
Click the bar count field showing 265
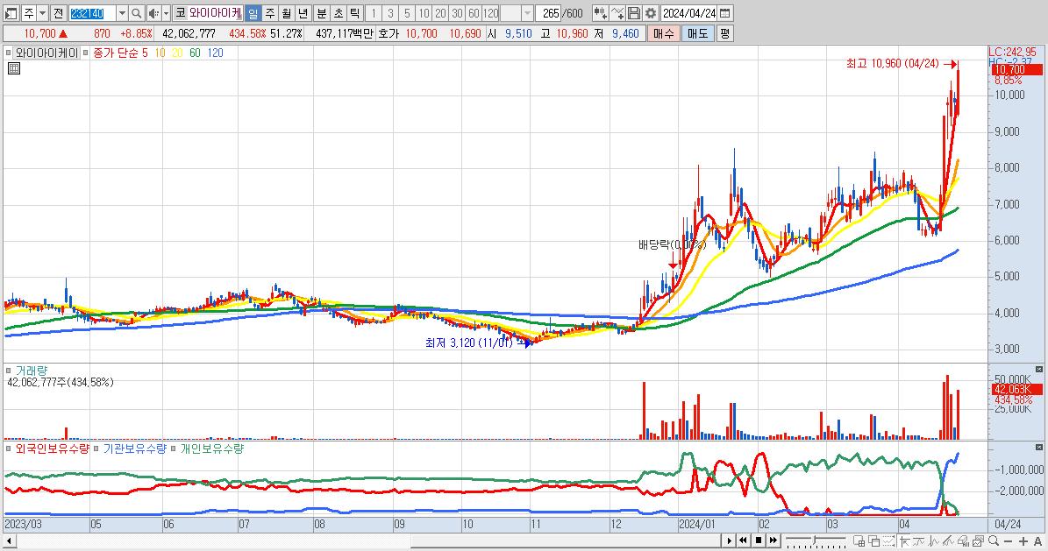[x=549, y=13]
